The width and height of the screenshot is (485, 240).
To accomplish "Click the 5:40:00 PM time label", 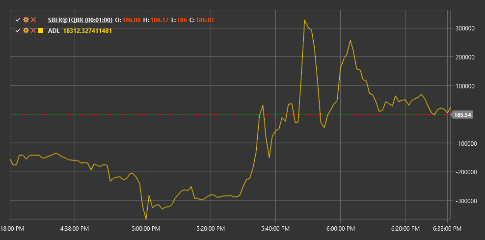I will [275, 229].
